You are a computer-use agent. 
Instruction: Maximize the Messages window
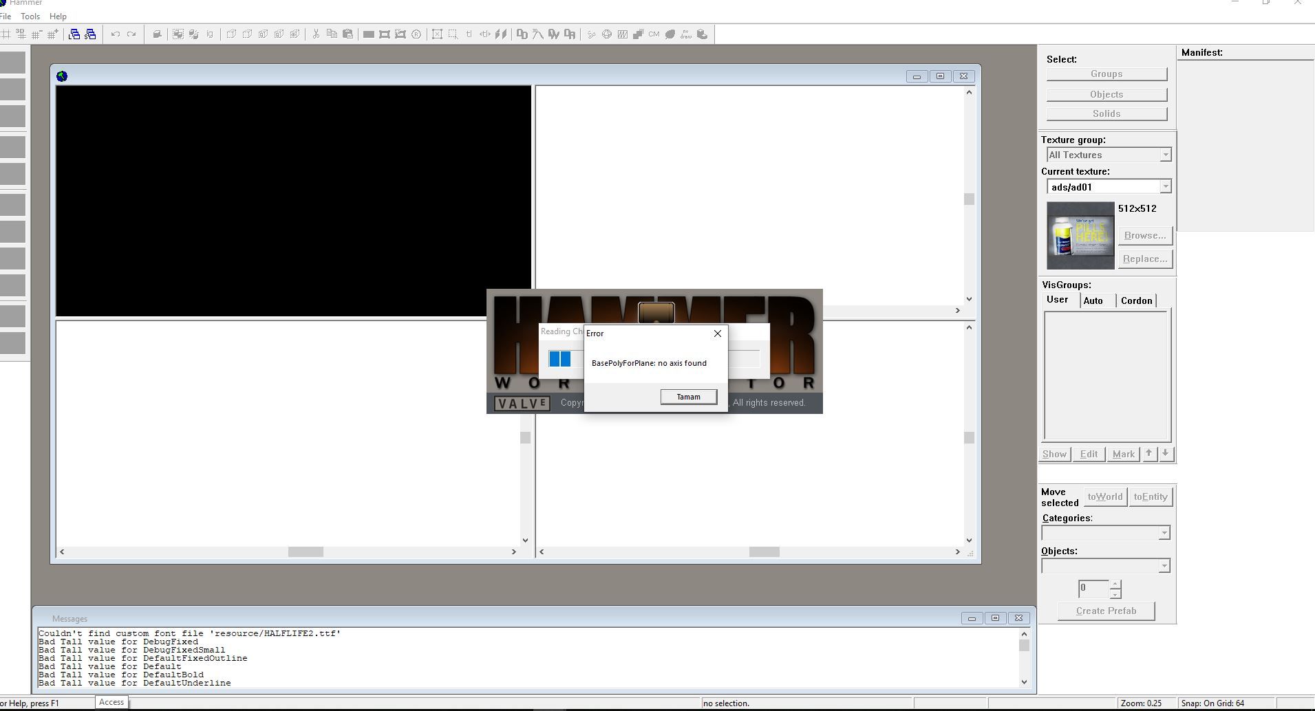[995, 618]
